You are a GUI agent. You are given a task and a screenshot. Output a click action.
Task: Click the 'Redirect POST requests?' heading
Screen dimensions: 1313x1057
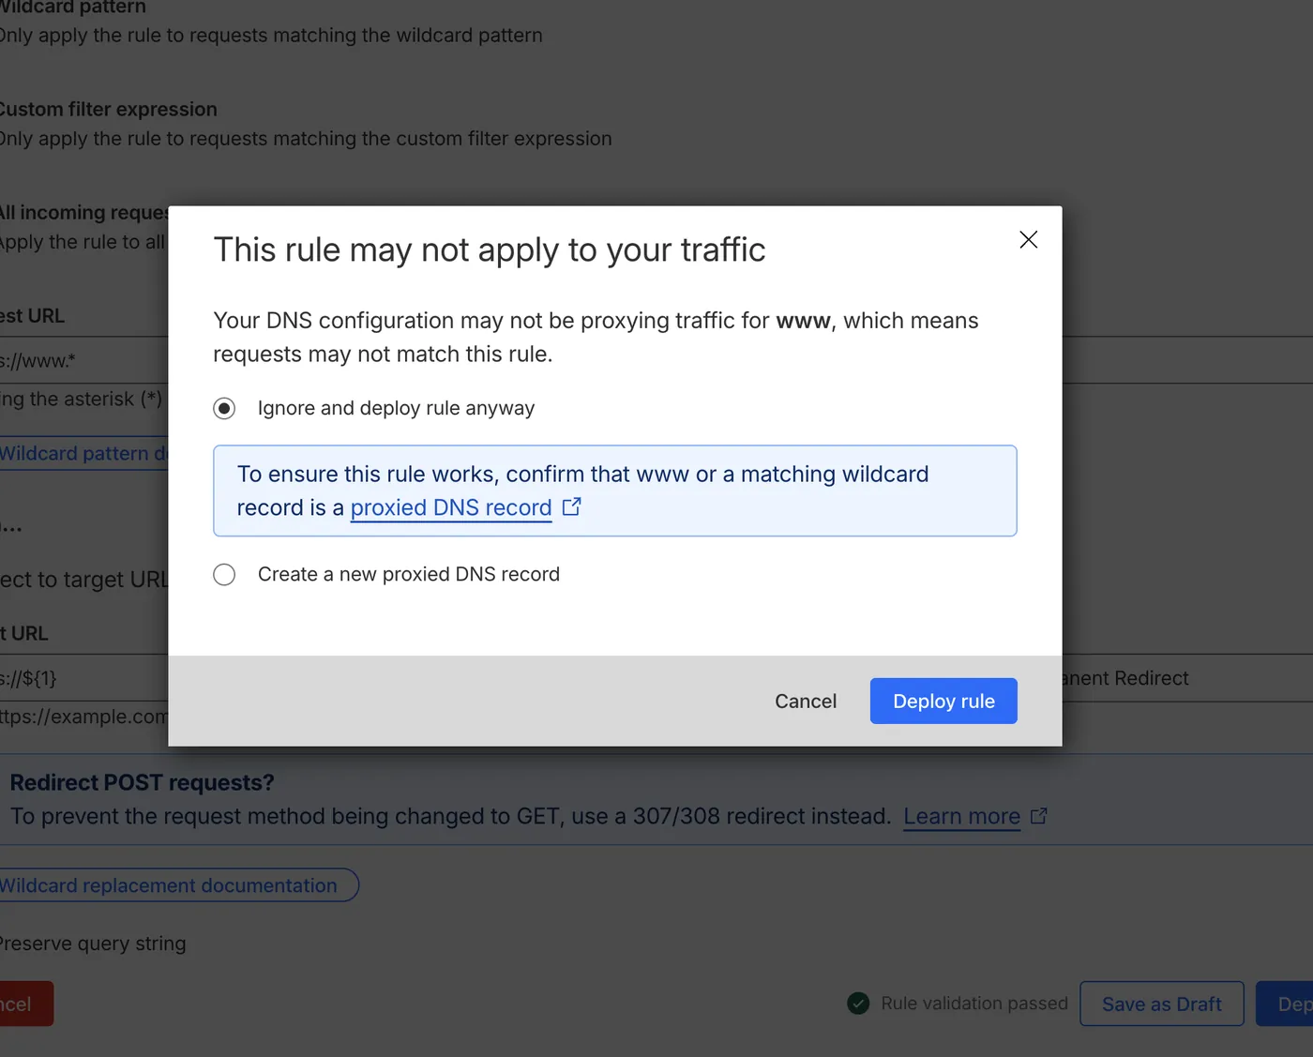143,782
